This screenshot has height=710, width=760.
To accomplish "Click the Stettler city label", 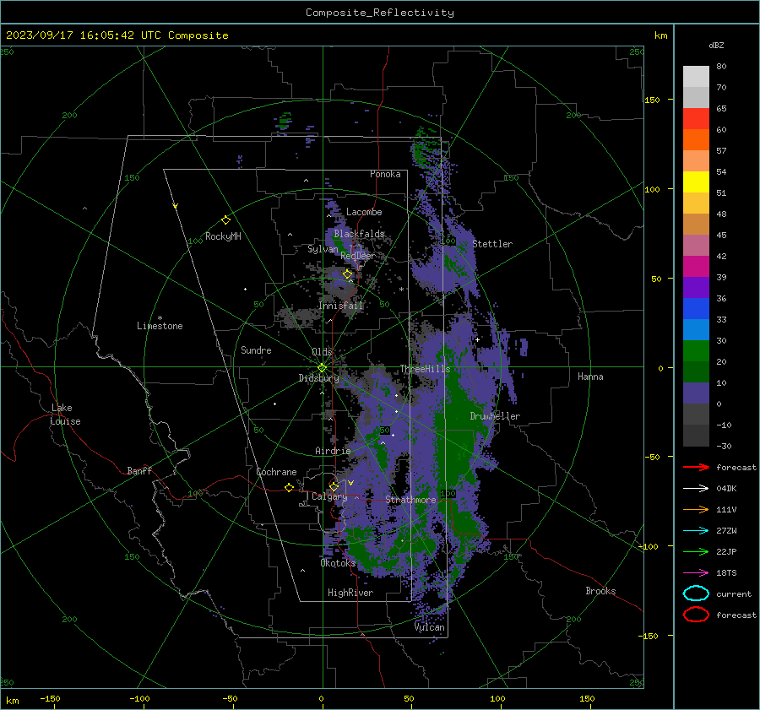I will [492, 244].
